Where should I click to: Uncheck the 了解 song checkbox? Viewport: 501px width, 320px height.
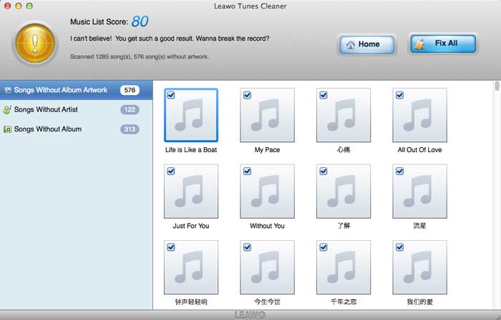coord(324,171)
